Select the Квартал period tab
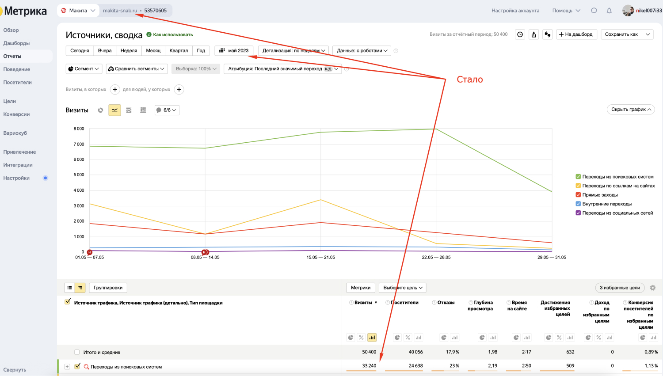Image resolution: width=663 pixels, height=376 pixels. [179, 50]
